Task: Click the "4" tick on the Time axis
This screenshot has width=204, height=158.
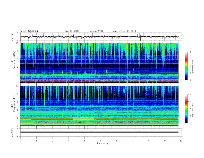Action: point(84,141)
